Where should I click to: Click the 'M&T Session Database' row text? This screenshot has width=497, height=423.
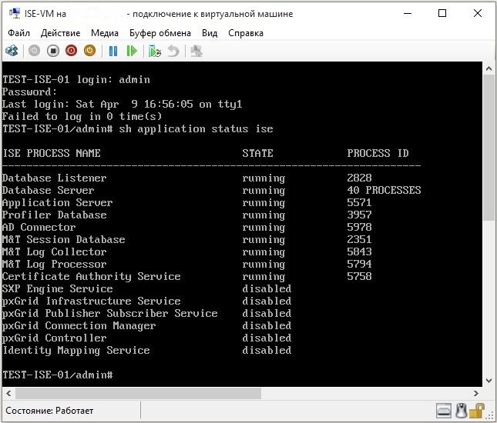point(63,239)
